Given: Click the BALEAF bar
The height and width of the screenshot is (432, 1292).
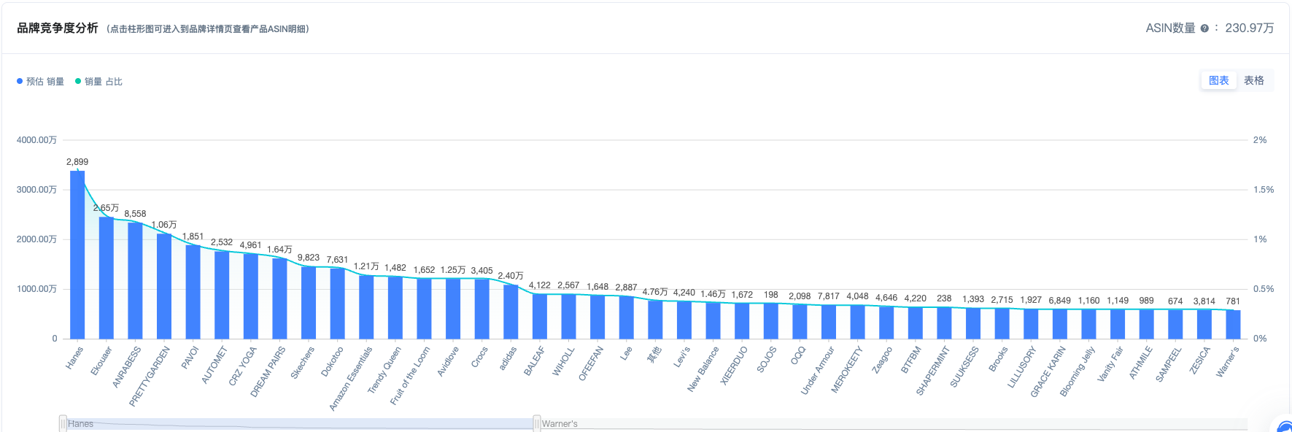Looking at the screenshot, I should click(540, 316).
